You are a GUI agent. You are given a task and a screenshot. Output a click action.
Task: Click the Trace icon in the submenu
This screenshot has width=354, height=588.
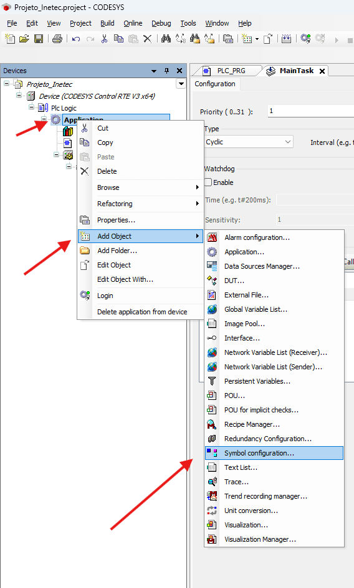coord(212,482)
